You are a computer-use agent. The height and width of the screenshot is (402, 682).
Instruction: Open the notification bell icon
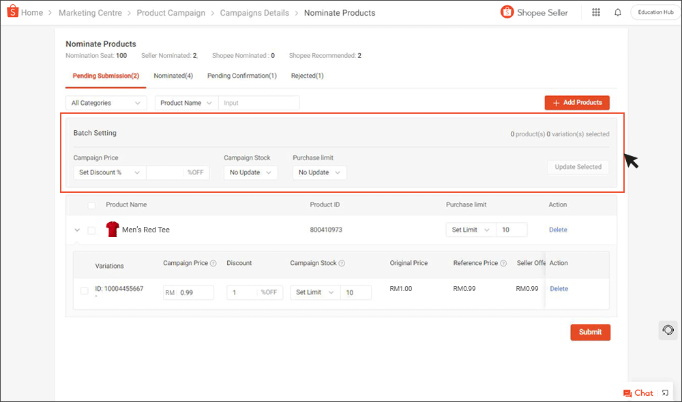617,12
